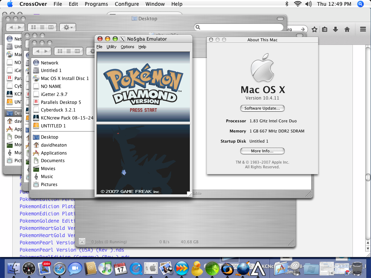Click the More Info... button
The height and width of the screenshot is (278, 371).
click(x=262, y=151)
